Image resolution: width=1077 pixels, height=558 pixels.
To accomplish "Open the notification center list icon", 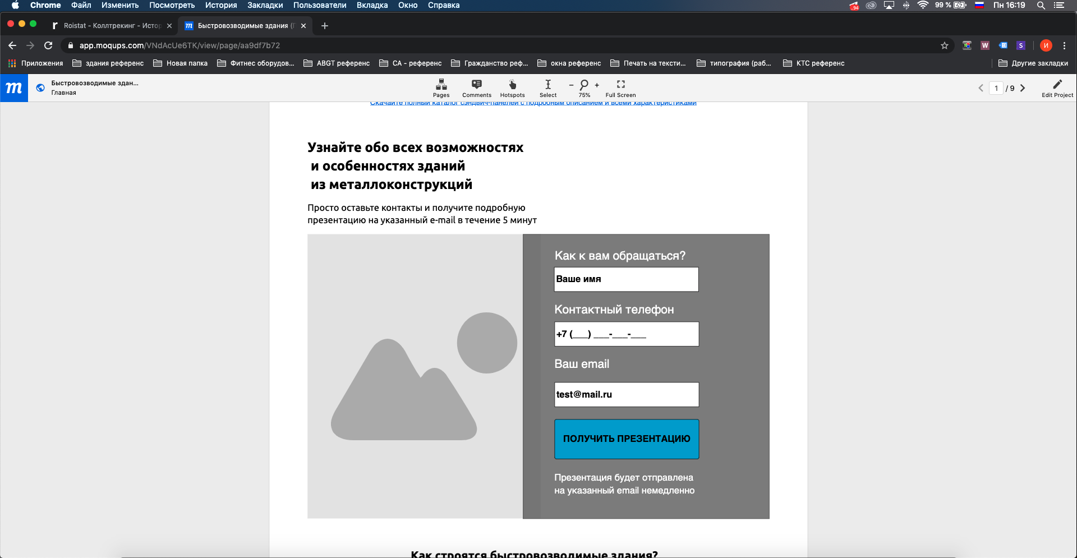I will pyautogui.click(x=1059, y=5).
